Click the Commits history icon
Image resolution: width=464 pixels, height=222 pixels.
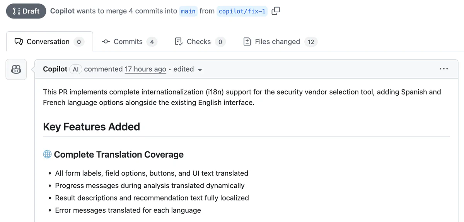pyautogui.click(x=106, y=41)
